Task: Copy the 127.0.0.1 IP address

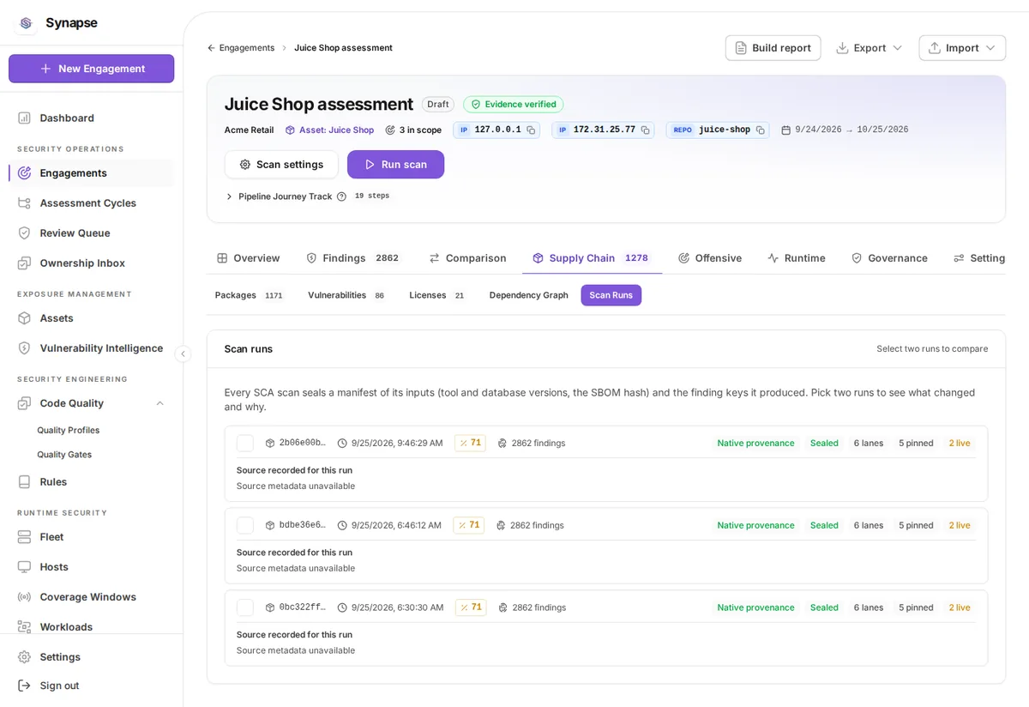Action: [531, 130]
